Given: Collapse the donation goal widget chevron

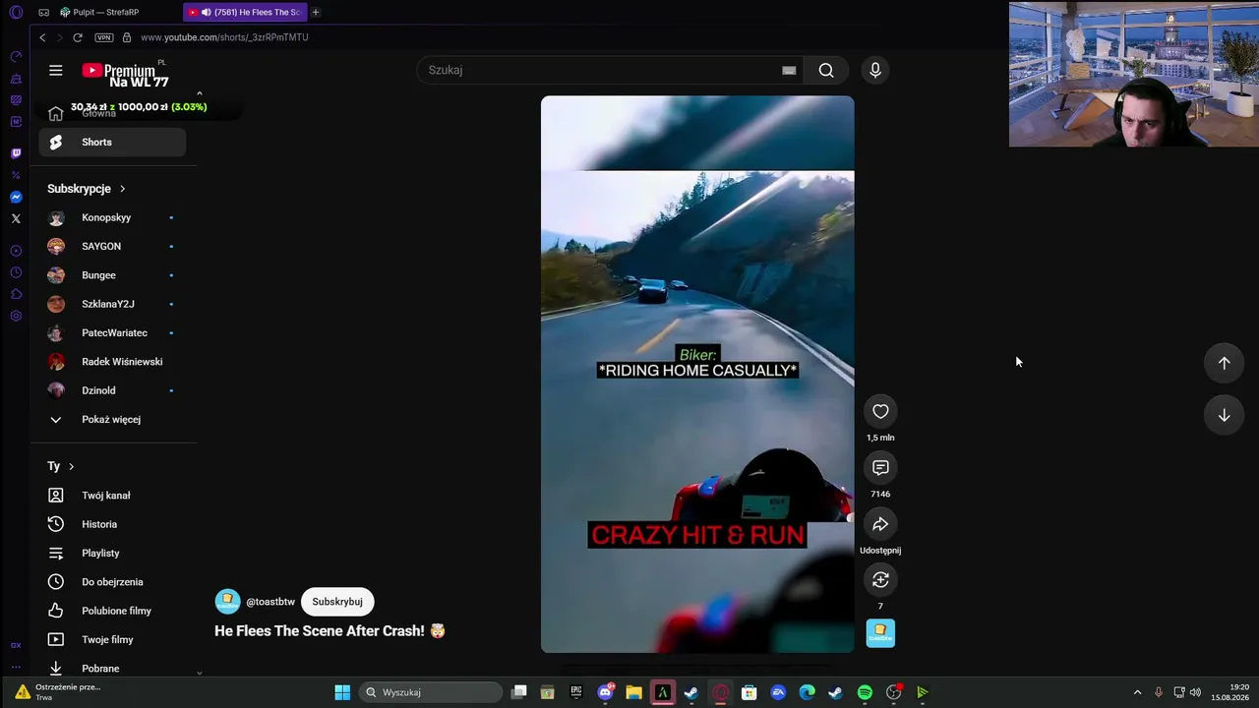Looking at the screenshot, I should [200, 94].
